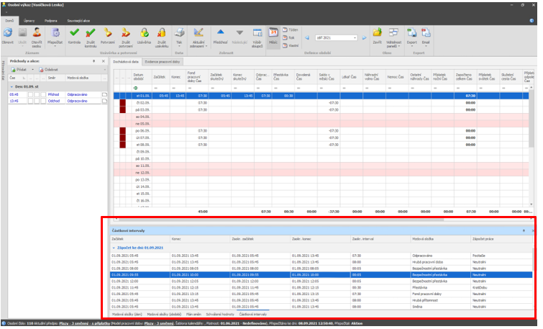Click the dark red marker on pá 03.09.
The image size is (543, 329).
(122, 110)
